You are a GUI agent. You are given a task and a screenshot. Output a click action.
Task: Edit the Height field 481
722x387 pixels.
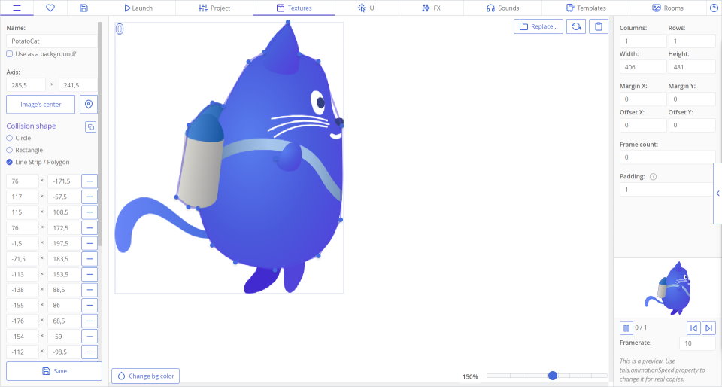point(692,67)
